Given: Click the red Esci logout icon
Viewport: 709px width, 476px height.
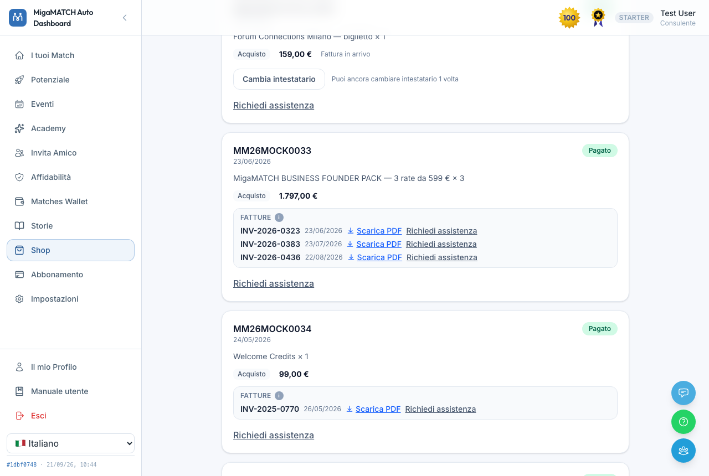Looking at the screenshot, I should click(x=19, y=416).
